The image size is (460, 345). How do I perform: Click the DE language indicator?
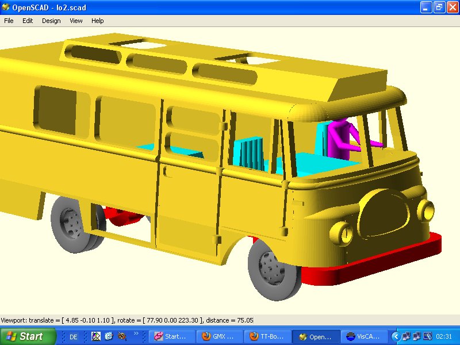click(74, 337)
